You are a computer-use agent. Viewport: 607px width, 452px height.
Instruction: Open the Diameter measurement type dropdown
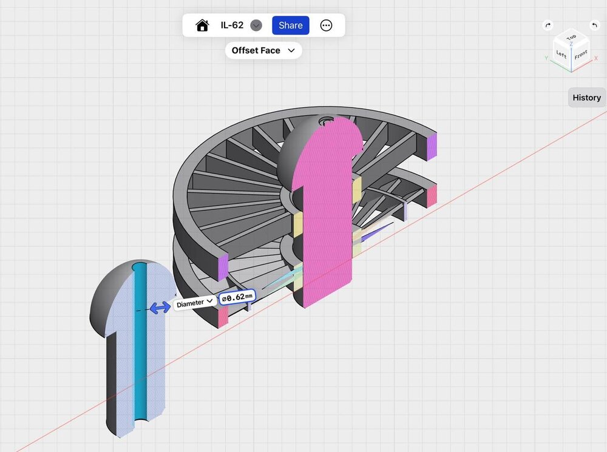[195, 303]
